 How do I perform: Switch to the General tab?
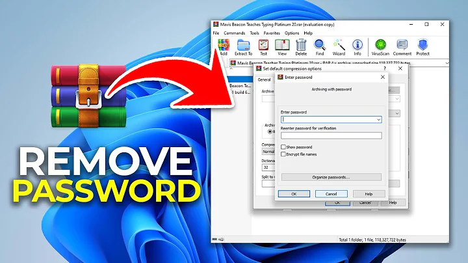pos(264,79)
